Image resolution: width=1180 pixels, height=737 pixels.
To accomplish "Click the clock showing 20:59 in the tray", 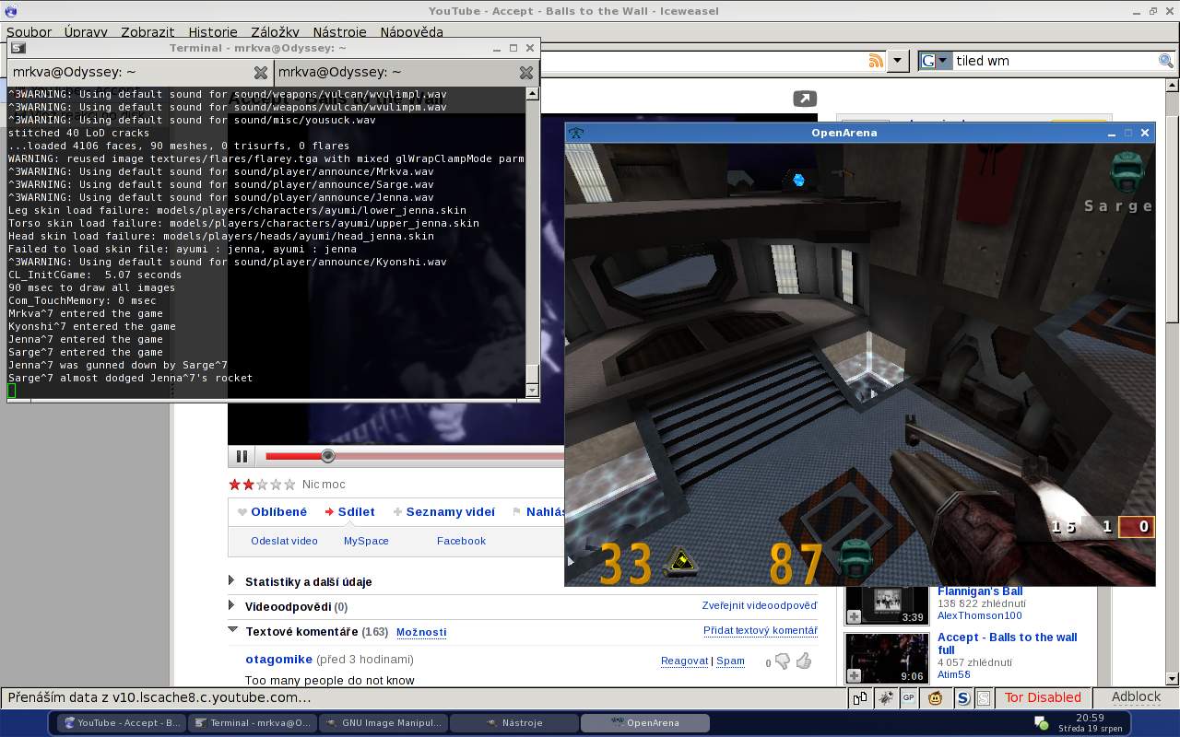I will coord(1090,722).
